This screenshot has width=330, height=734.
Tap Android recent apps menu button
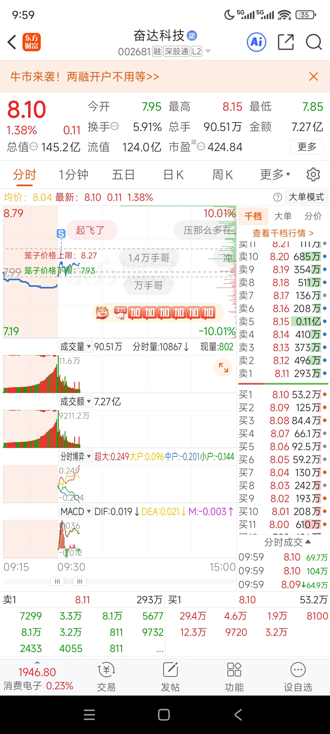point(90,715)
